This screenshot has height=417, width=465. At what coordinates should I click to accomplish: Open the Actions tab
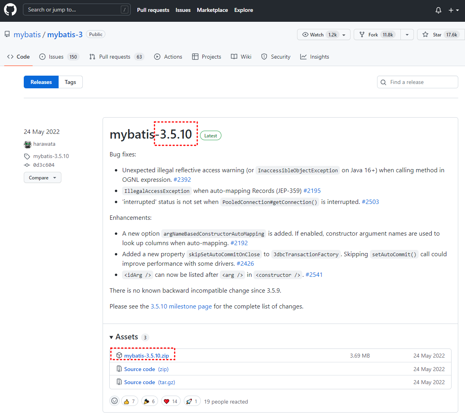click(x=168, y=57)
